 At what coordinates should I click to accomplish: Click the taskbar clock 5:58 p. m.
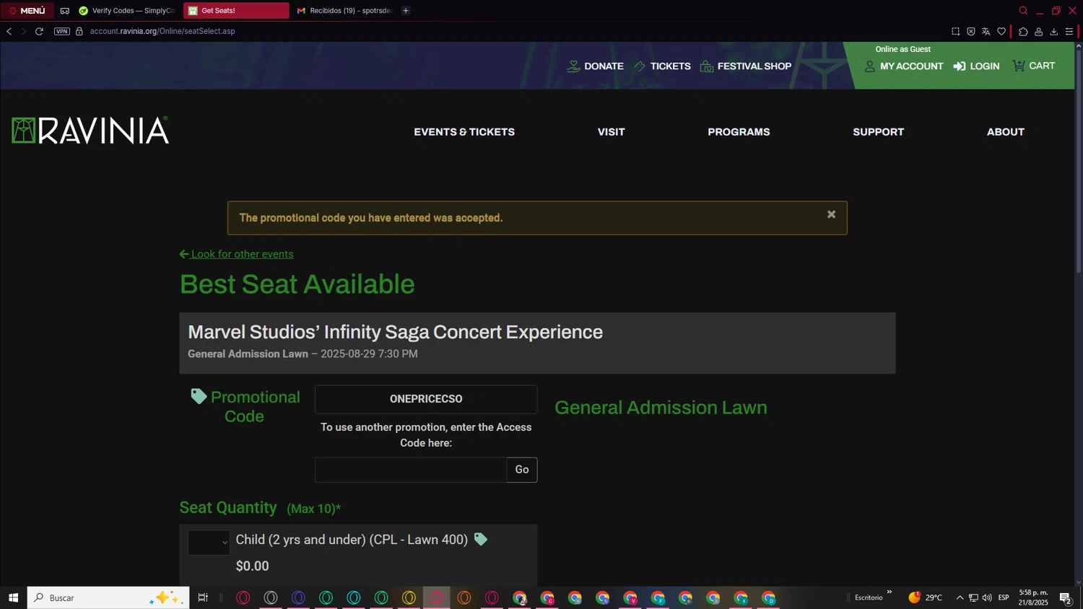pyautogui.click(x=1033, y=597)
